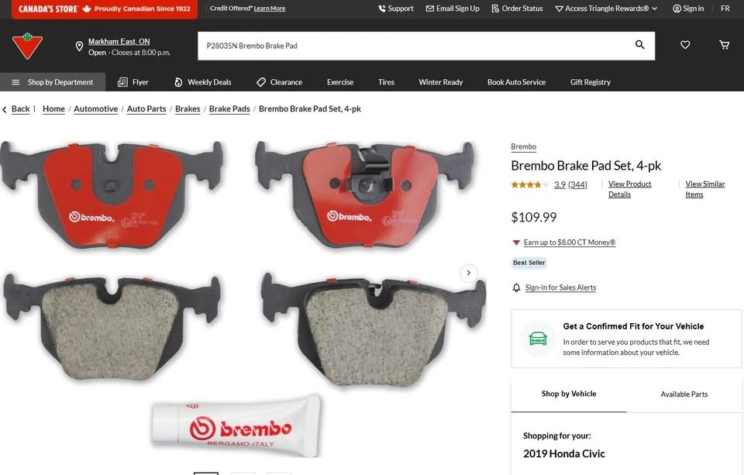The width and height of the screenshot is (744, 475).
Task: Go to Book Auto Service
Action: (516, 82)
